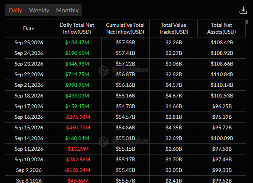Click the $108.92B net assets cell
253x183 pixels.
point(222,53)
